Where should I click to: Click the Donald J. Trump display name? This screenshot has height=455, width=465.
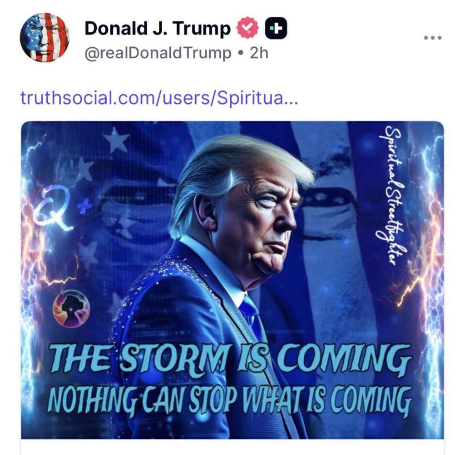click(x=158, y=28)
